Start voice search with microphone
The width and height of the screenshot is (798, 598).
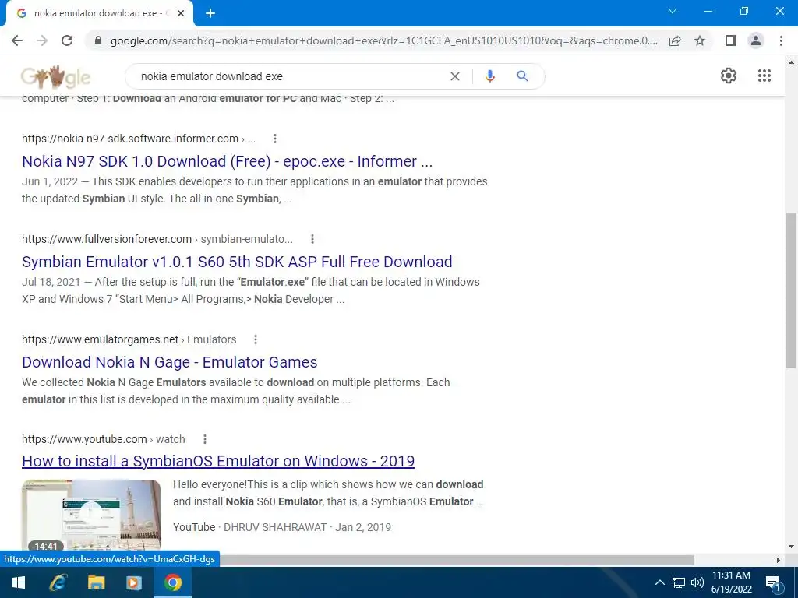(489, 76)
